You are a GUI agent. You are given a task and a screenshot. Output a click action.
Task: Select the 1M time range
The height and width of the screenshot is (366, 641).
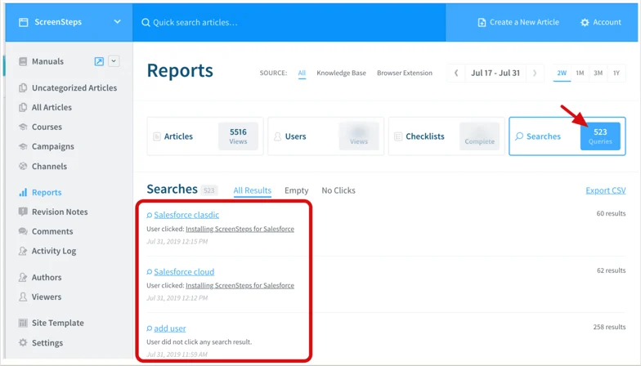[x=580, y=74]
